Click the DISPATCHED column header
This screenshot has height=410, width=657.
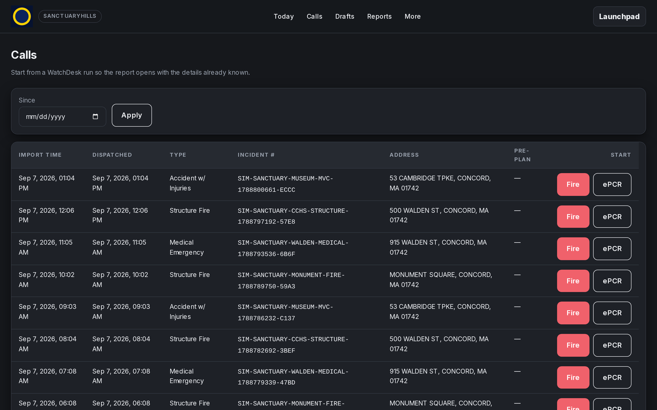point(112,155)
